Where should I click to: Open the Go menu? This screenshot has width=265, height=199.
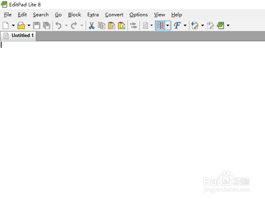point(58,15)
